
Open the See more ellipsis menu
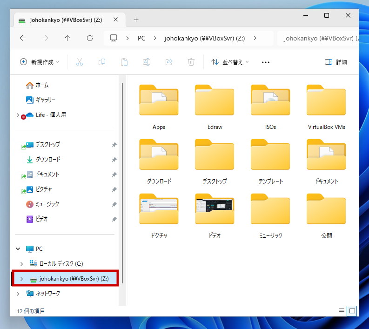266,62
